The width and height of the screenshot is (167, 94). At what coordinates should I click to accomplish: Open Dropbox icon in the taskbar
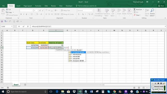click(x=74, y=92)
